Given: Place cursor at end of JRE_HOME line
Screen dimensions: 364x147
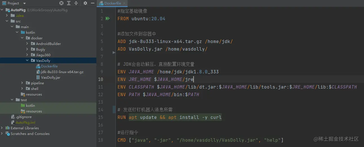Looking at the screenshot, I should pos(194,80).
